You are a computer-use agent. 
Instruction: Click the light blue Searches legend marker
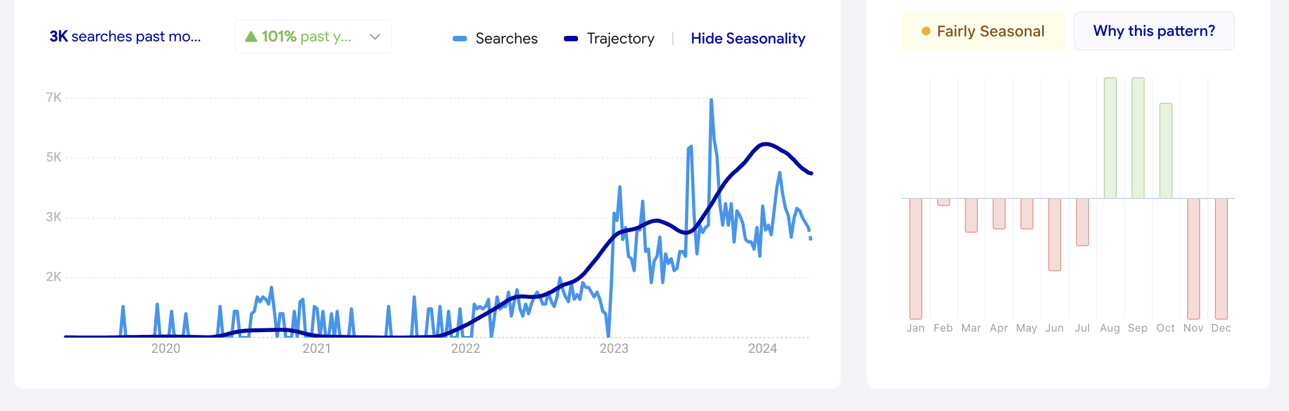pyautogui.click(x=460, y=39)
